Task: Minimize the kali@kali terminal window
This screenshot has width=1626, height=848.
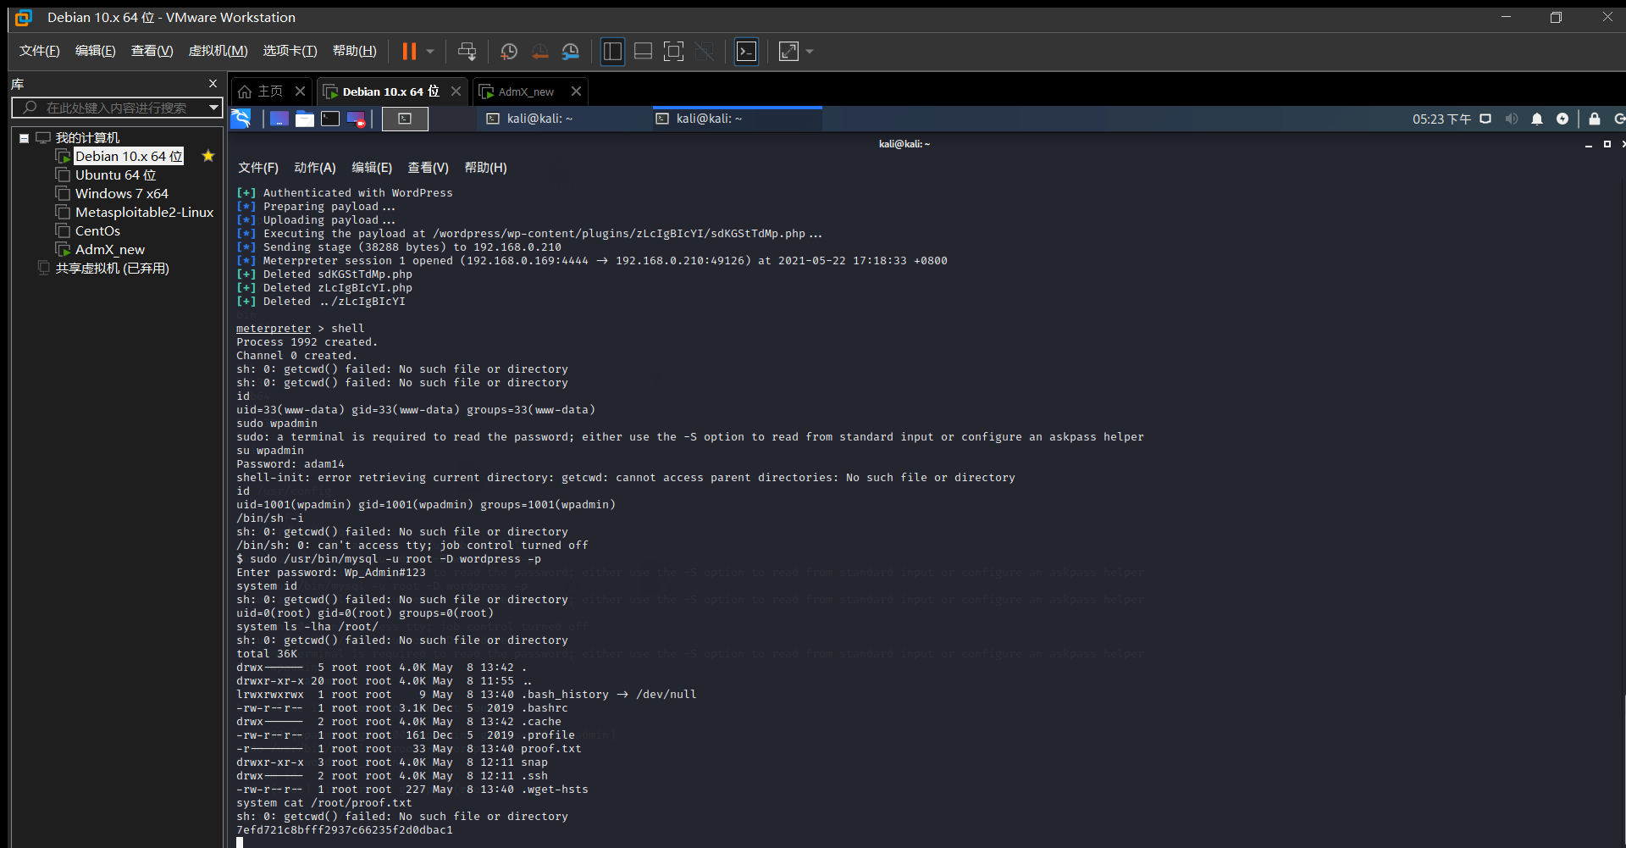Action: click(1589, 145)
